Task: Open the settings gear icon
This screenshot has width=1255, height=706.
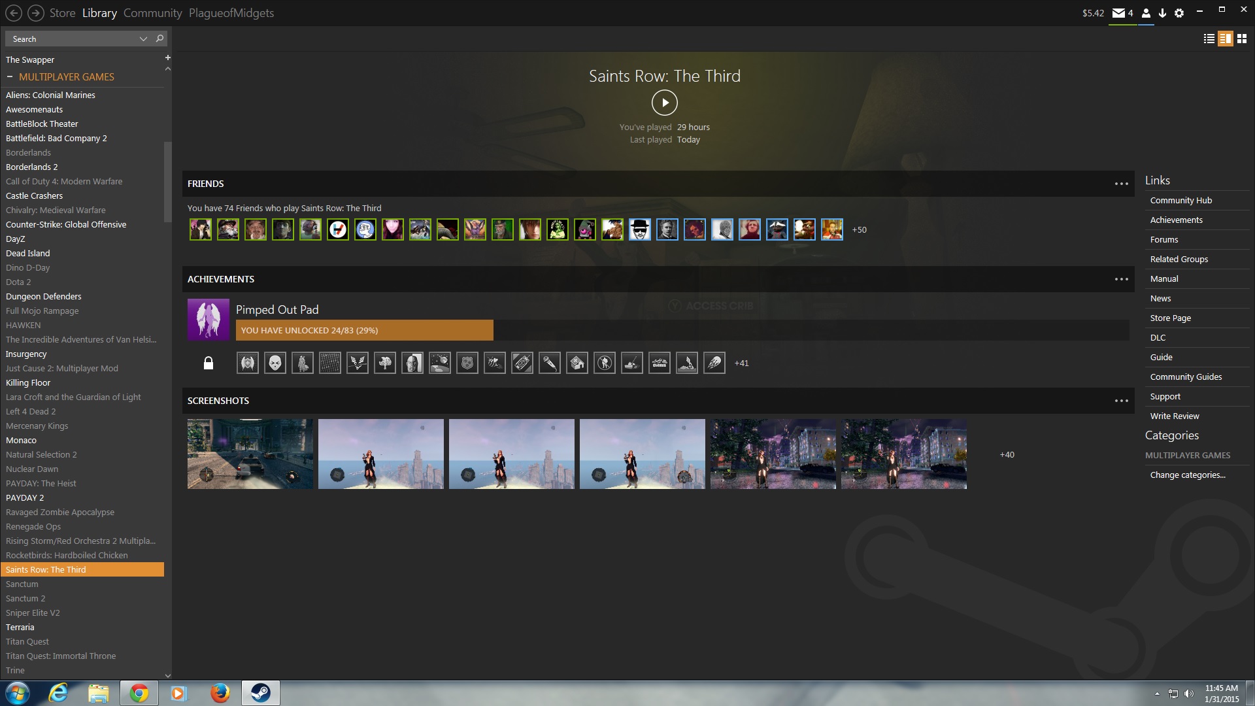Action: coord(1179,13)
